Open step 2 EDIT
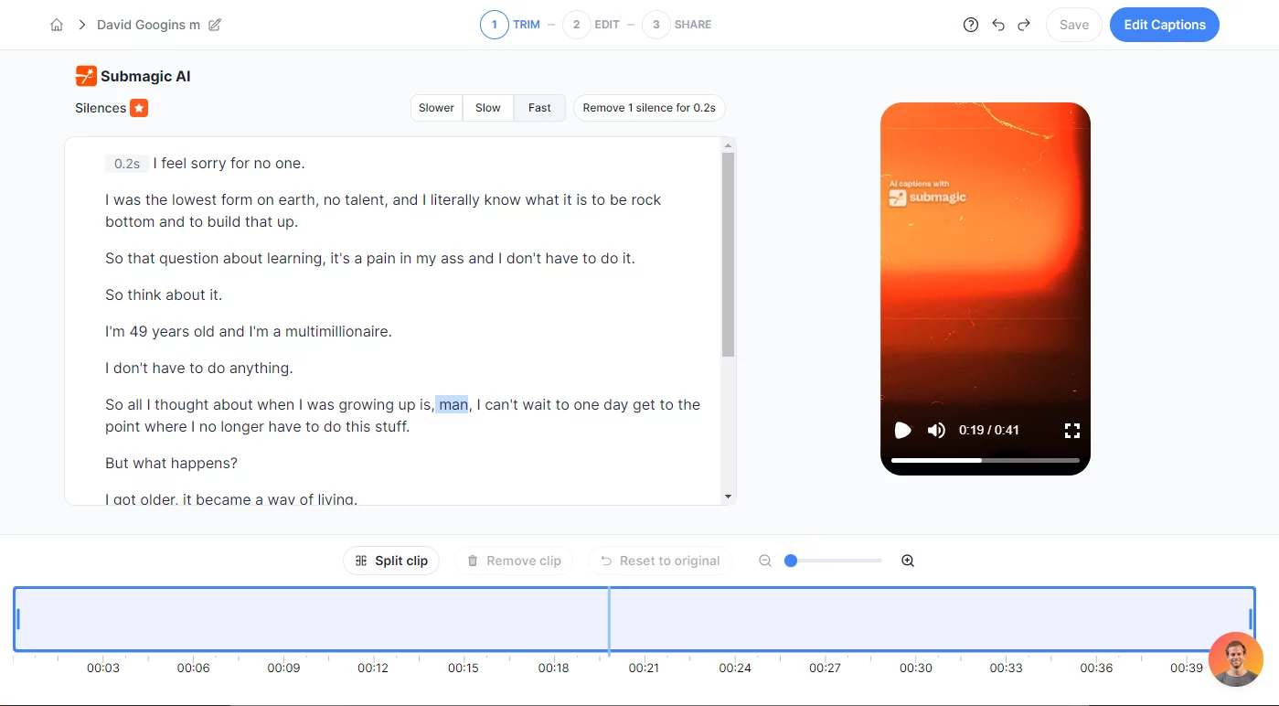The width and height of the screenshot is (1279, 706). pos(592,25)
